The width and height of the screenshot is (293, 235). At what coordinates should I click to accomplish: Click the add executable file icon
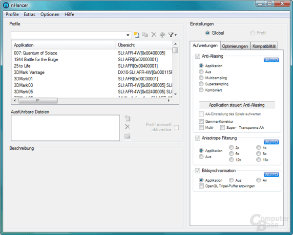(127, 118)
